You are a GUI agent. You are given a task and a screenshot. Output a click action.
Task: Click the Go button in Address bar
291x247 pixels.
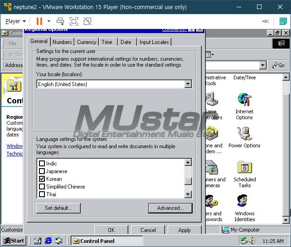[x=278, y=65]
